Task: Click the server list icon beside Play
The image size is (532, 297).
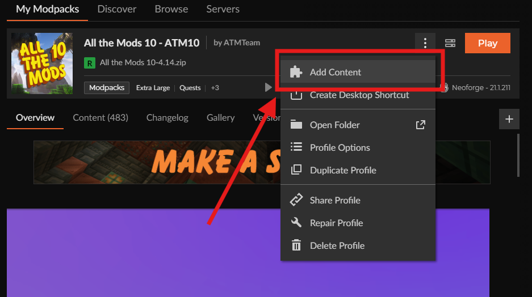Action: [450, 43]
